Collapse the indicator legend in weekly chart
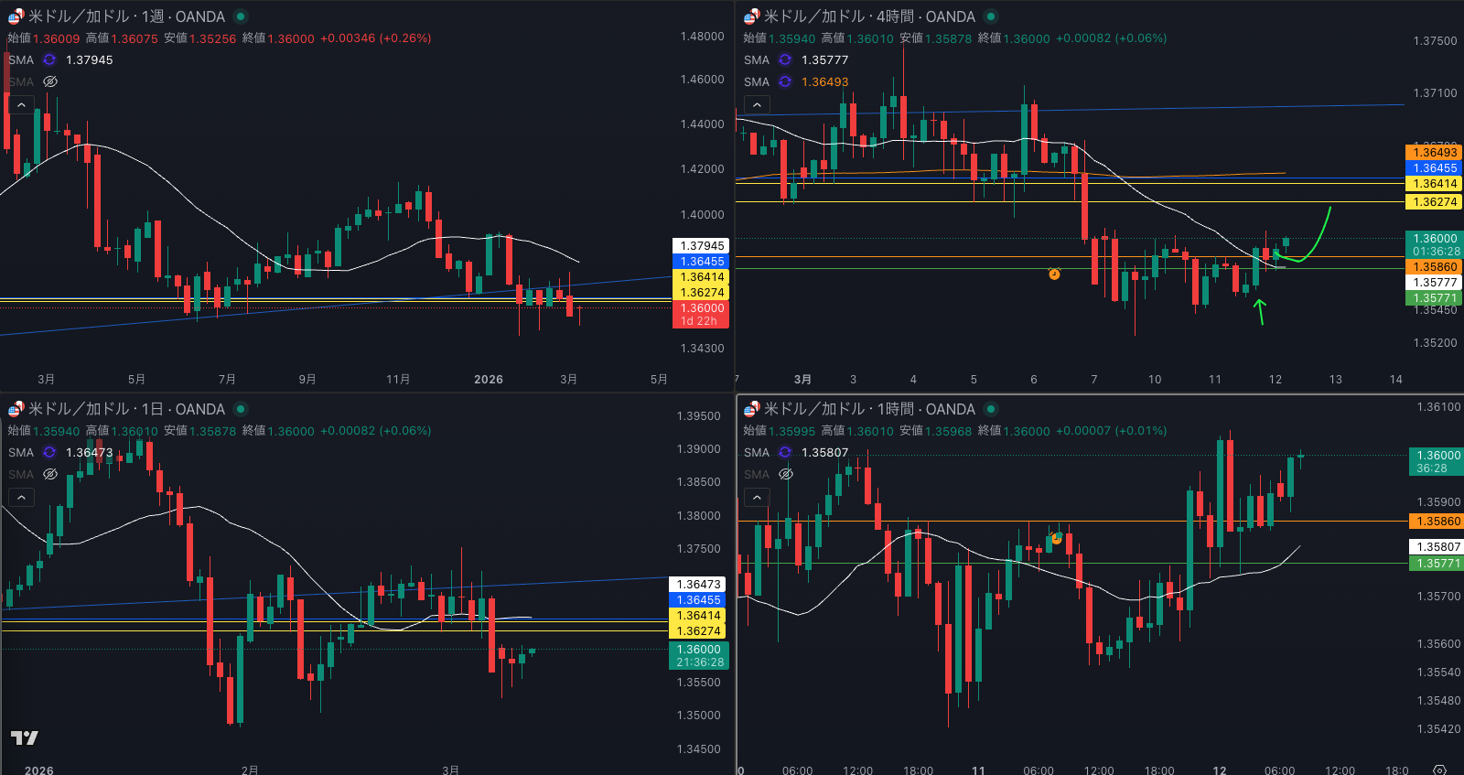This screenshot has width=1464, height=775. (21, 105)
